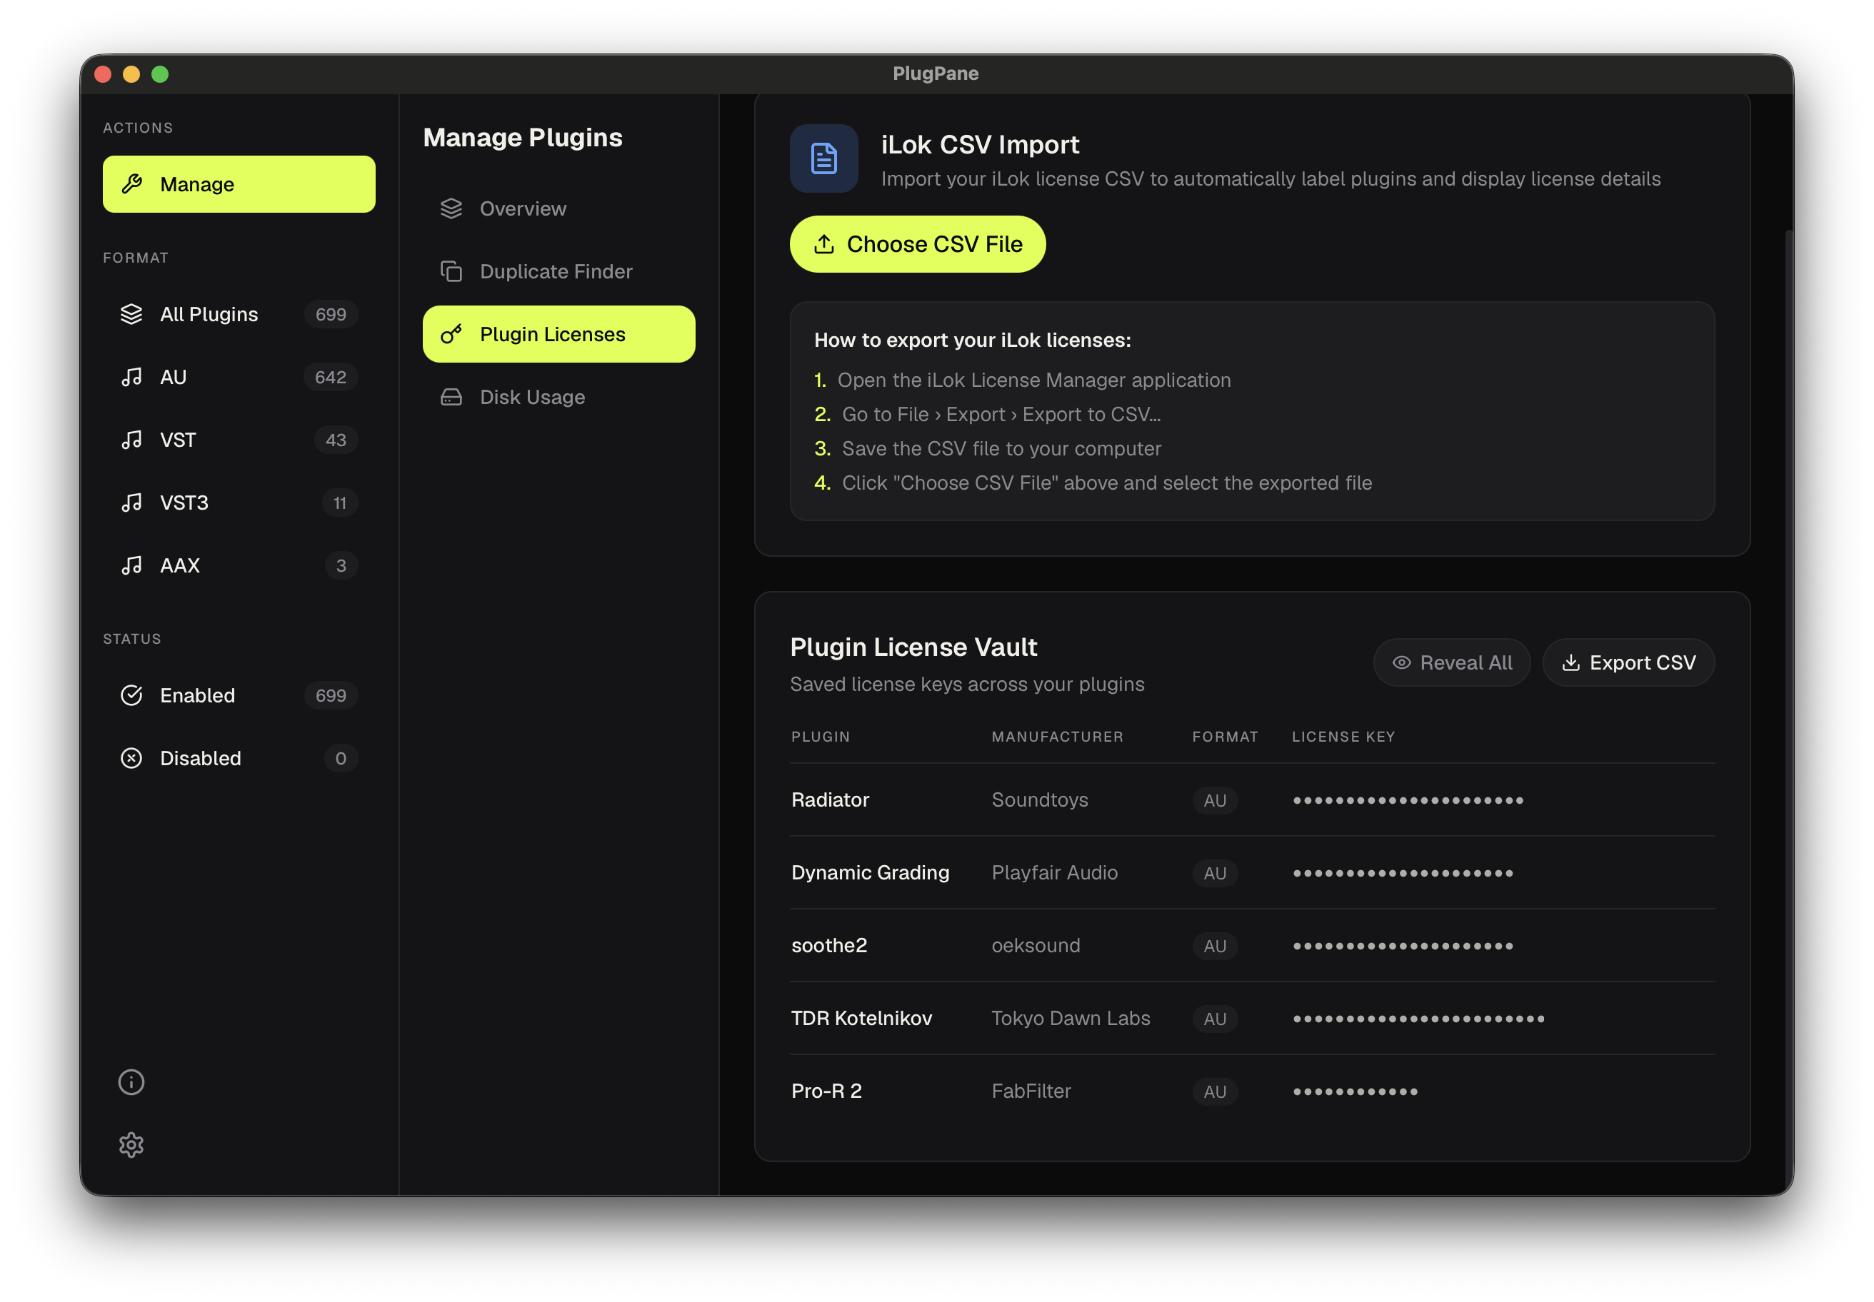
Task: Select the Pro-R 2 plugin name
Action: pos(826,1090)
